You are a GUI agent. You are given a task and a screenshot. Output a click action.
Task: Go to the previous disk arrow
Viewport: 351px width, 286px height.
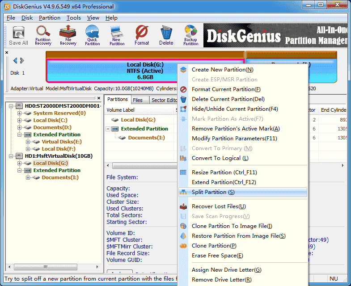coord(15,61)
